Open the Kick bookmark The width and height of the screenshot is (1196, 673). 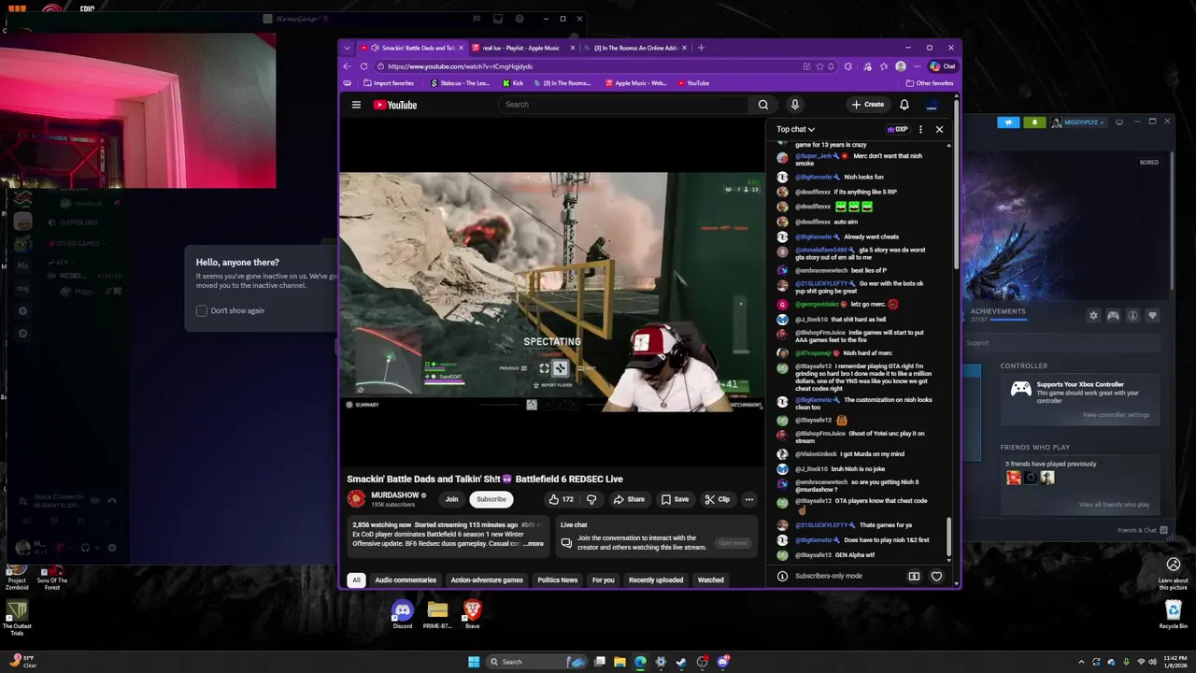coord(513,83)
